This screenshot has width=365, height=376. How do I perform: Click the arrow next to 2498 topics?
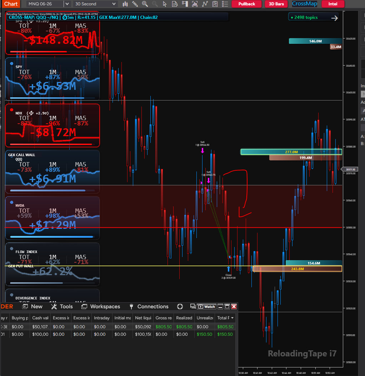335,18
